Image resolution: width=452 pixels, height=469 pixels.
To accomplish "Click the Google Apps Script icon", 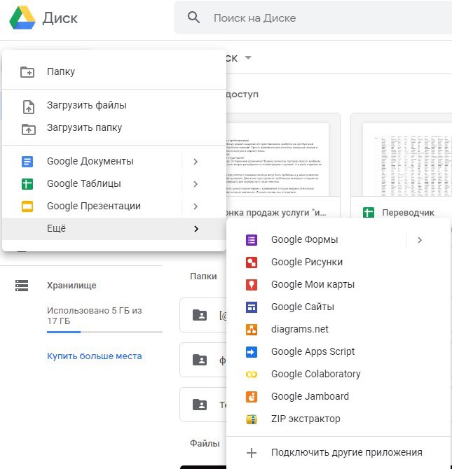I will [x=252, y=351].
